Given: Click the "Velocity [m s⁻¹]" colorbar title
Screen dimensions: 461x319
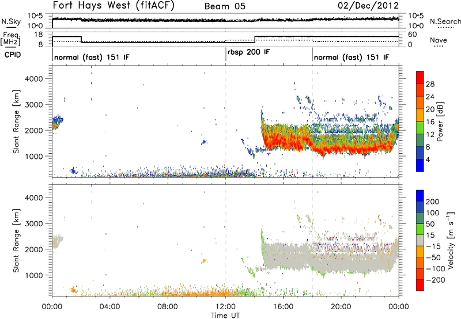Looking at the screenshot, I should 451,240.
